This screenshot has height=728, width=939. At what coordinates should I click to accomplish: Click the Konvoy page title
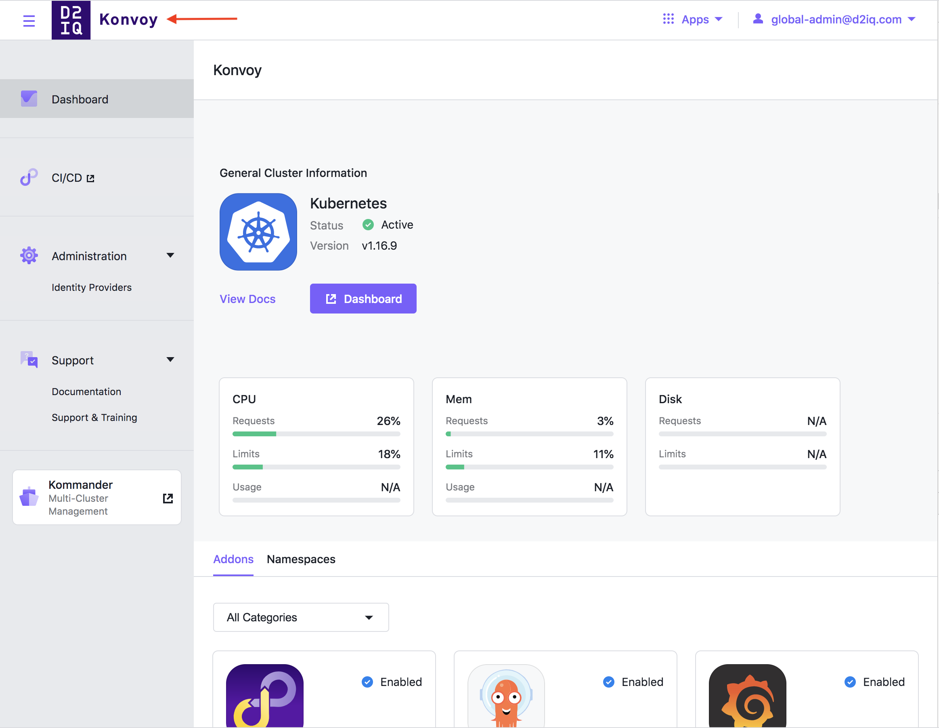click(237, 70)
